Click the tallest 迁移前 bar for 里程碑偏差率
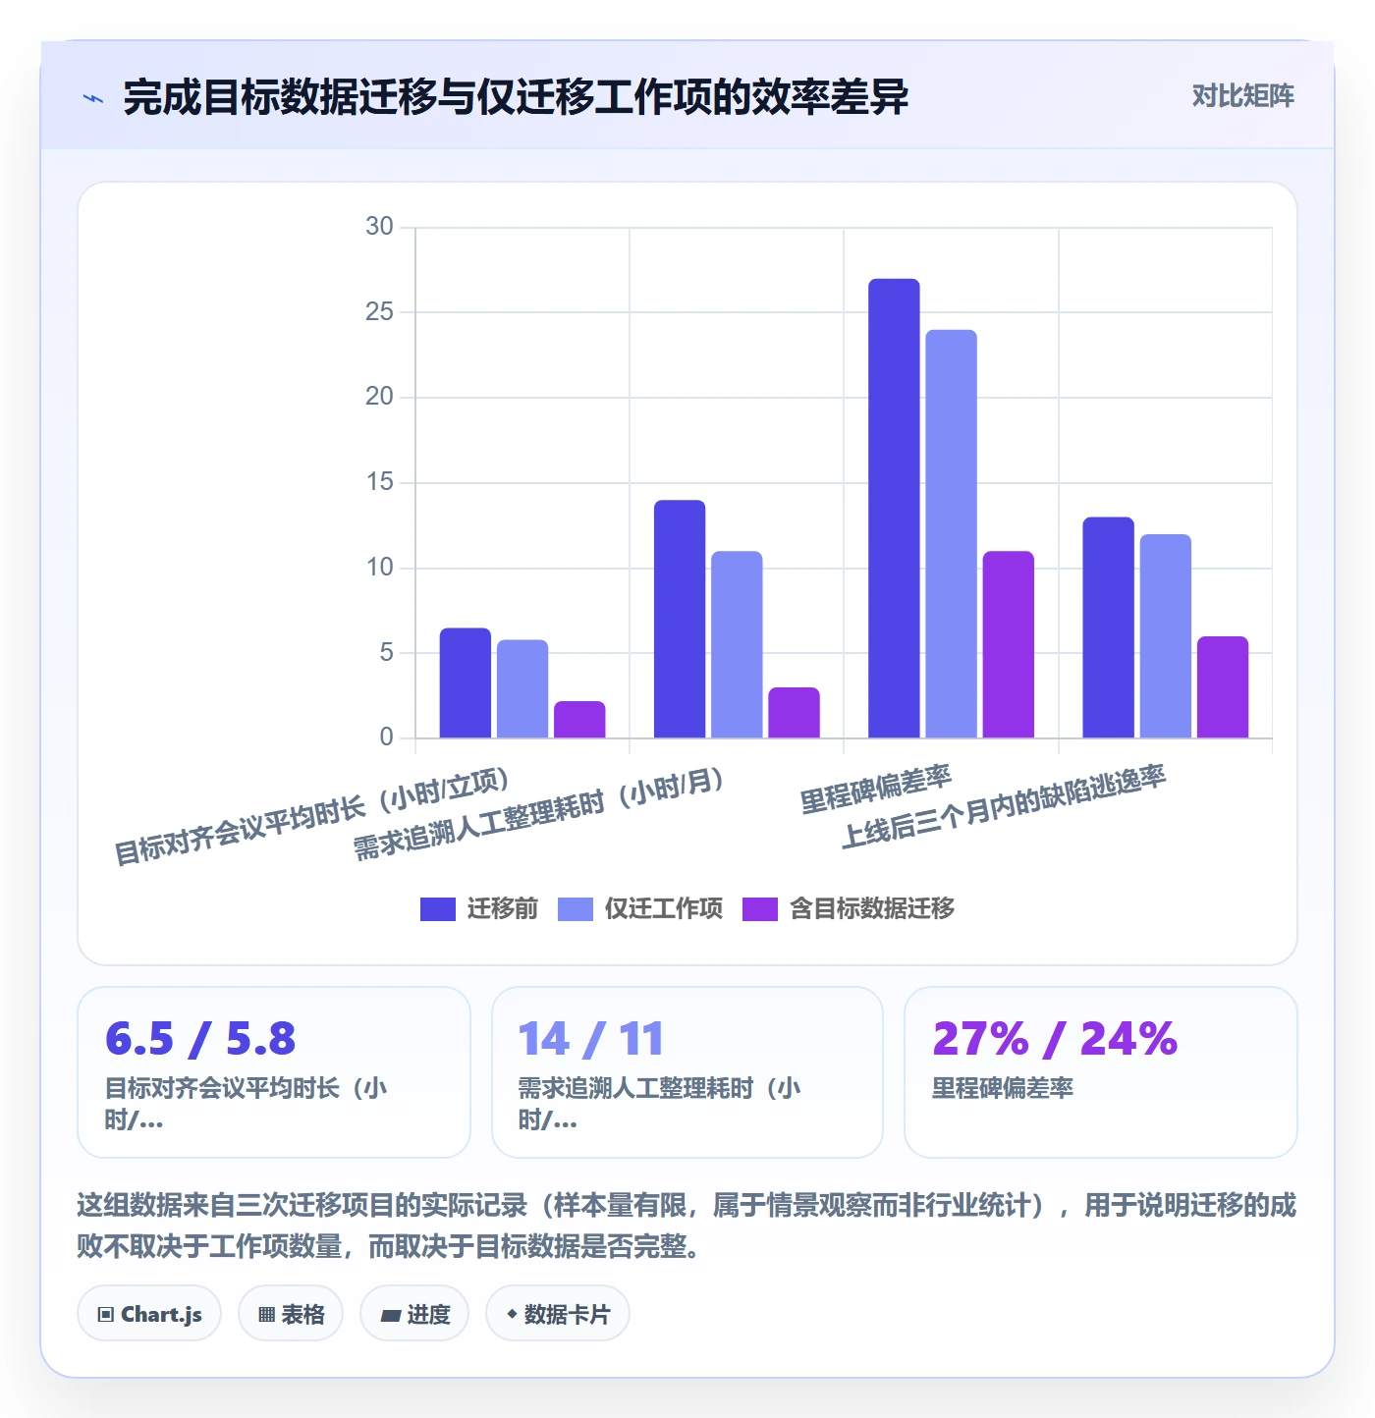Viewport: 1375px width, 1418px height. coord(894,509)
